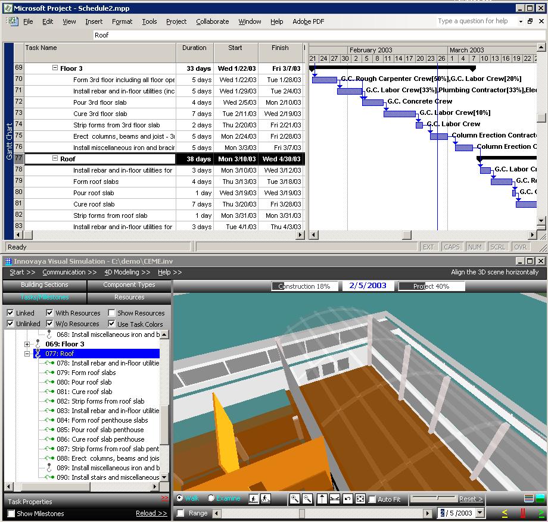
Task: Switch to the Resources tab
Action: (129, 298)
